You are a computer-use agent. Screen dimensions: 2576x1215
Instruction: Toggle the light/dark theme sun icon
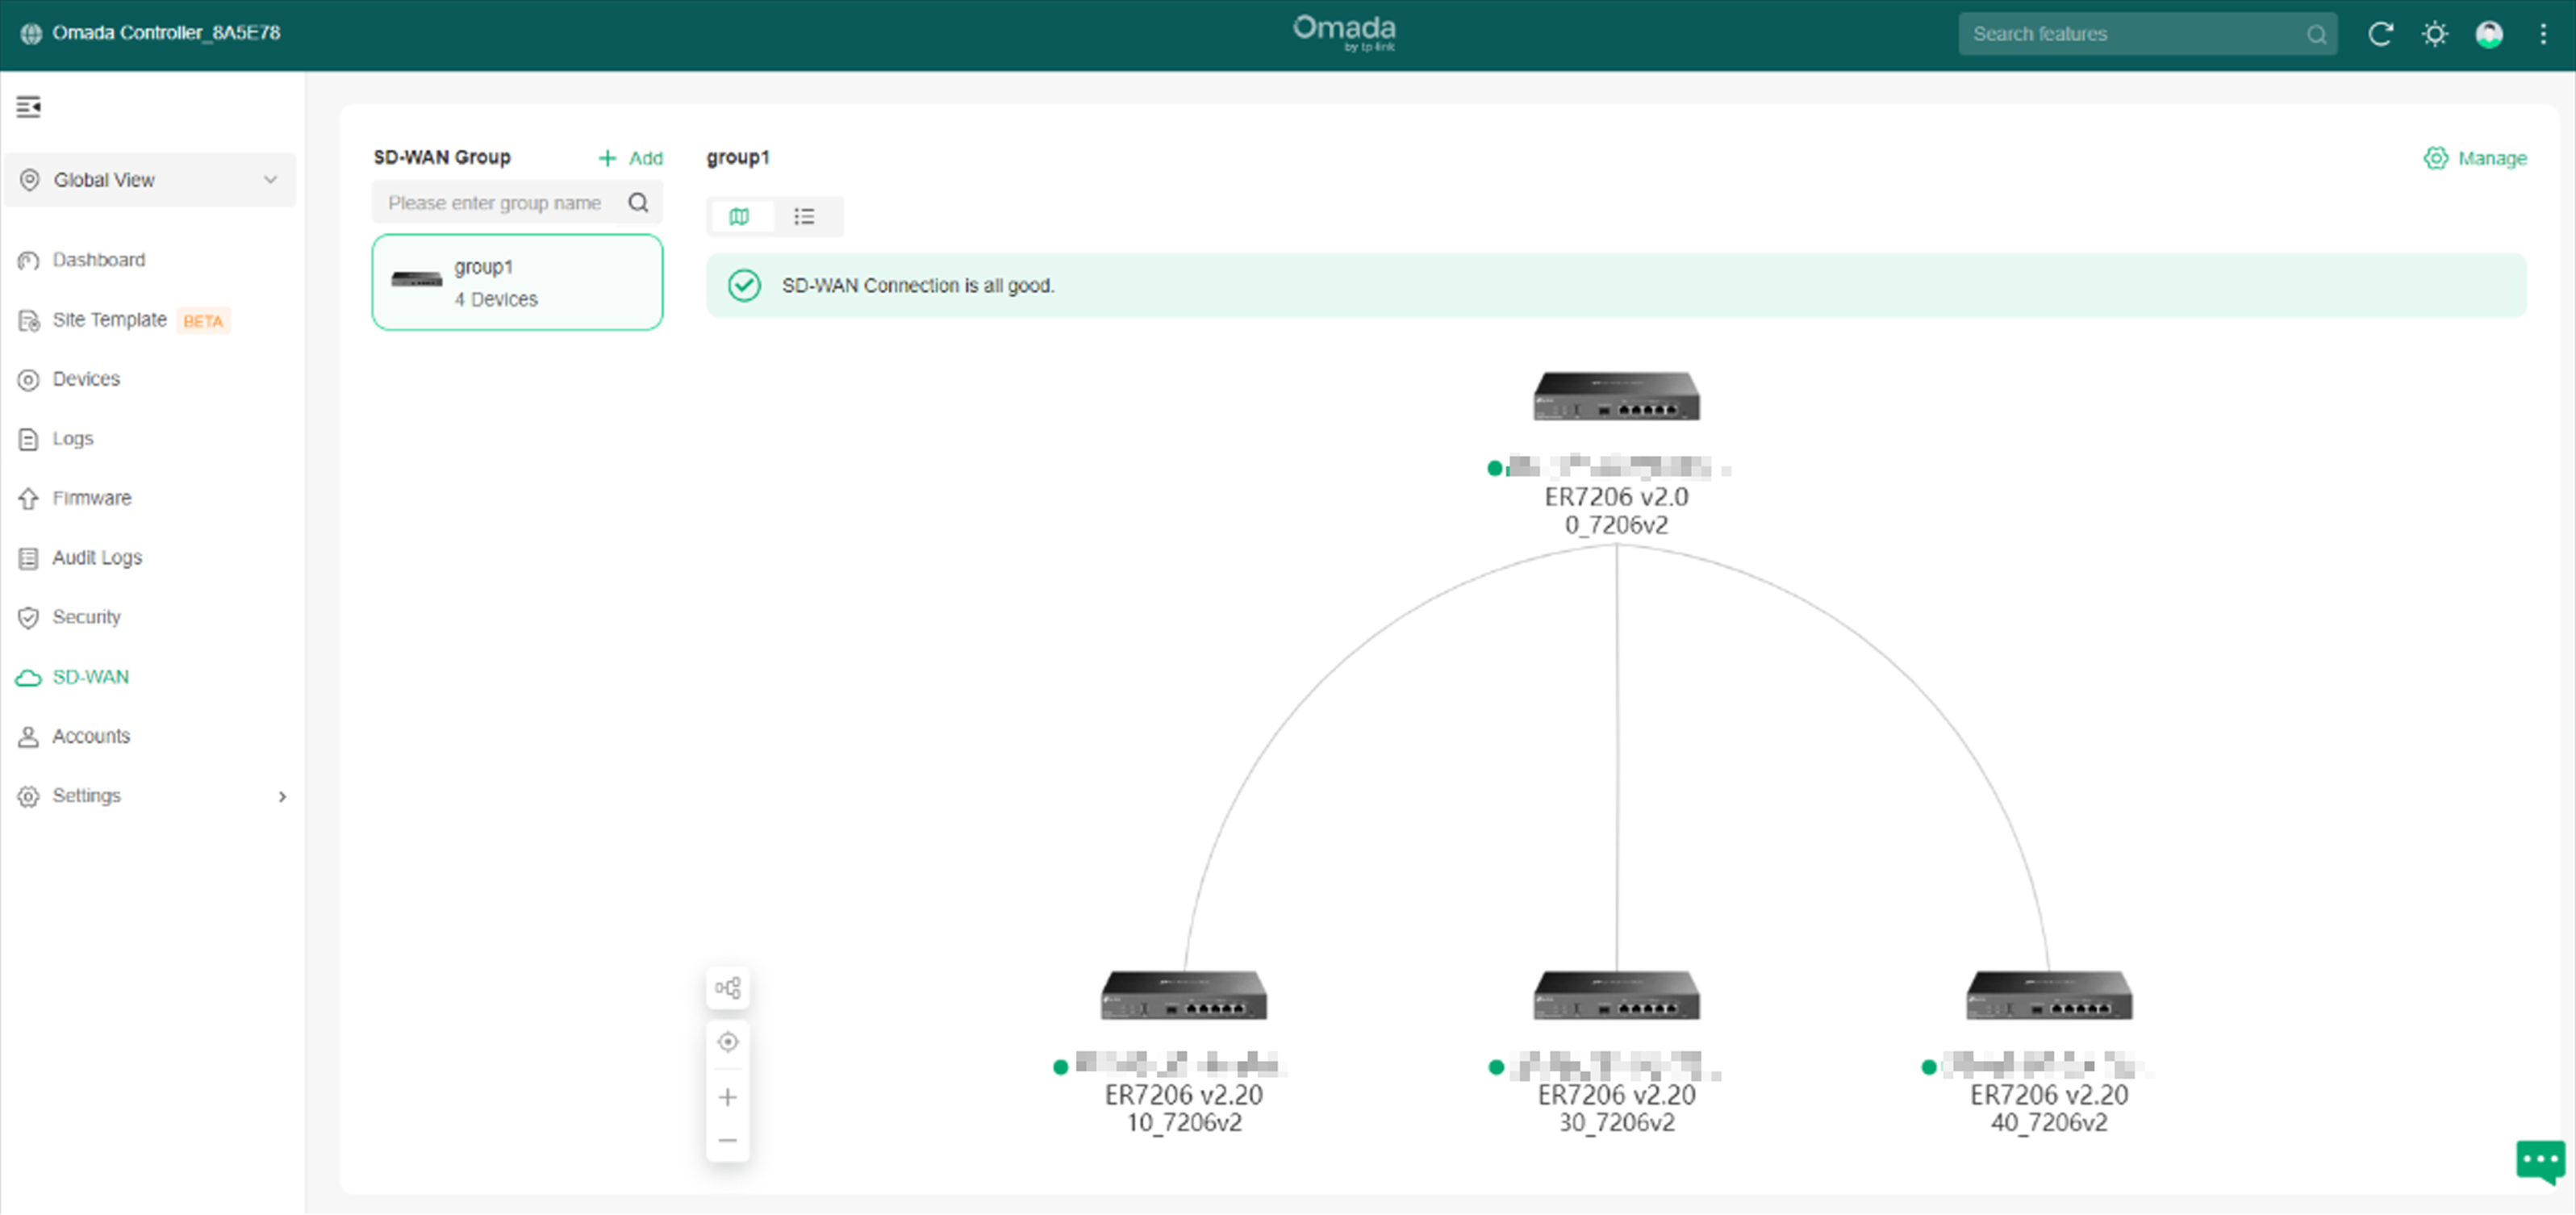coord(2435,34)
